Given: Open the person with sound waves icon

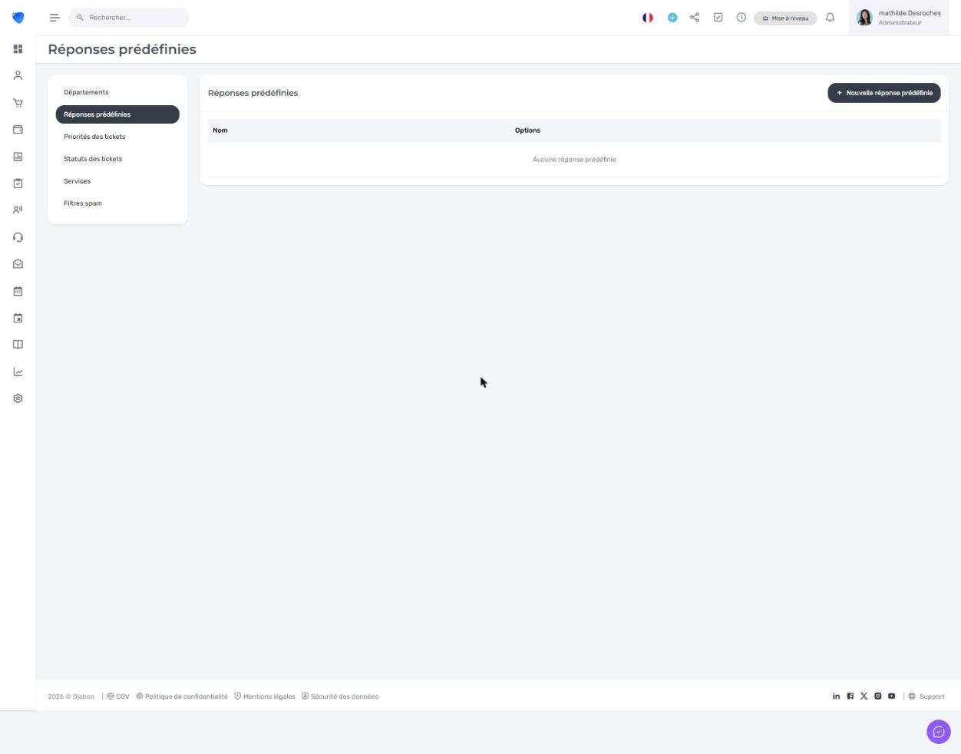Looking at the screenshot, I should (x=18, y=210).
